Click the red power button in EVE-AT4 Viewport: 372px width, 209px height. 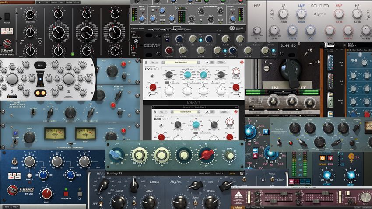click(x=236, y=111)
